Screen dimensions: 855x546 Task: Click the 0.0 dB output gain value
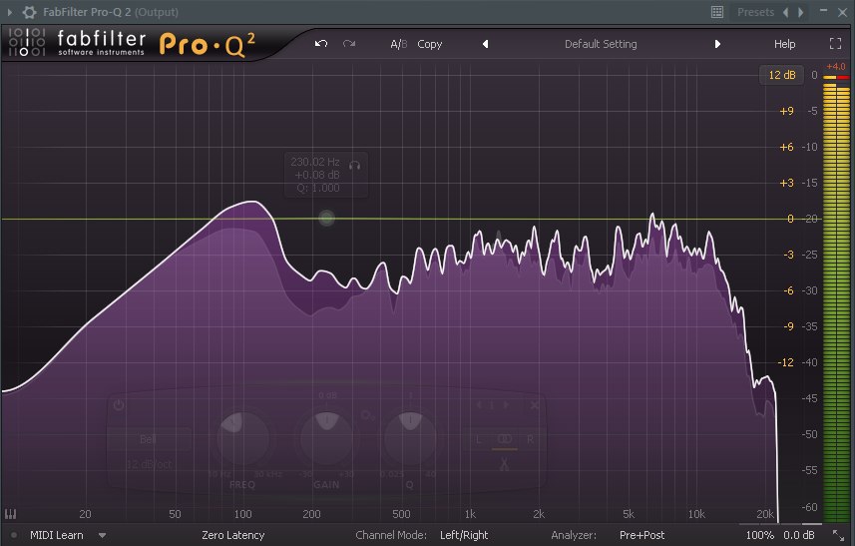799,536
